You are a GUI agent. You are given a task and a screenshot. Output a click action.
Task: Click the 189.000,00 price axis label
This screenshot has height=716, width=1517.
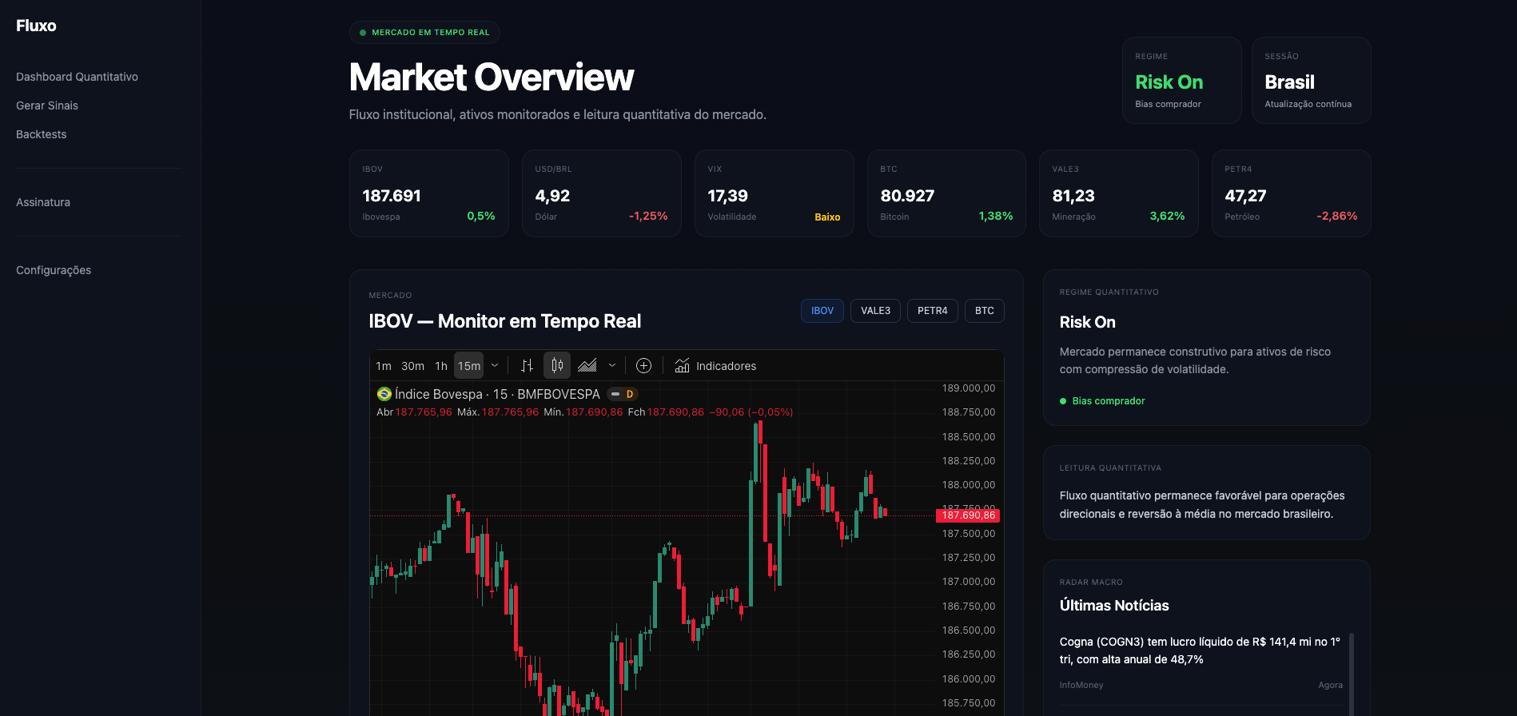click(969, 388)
